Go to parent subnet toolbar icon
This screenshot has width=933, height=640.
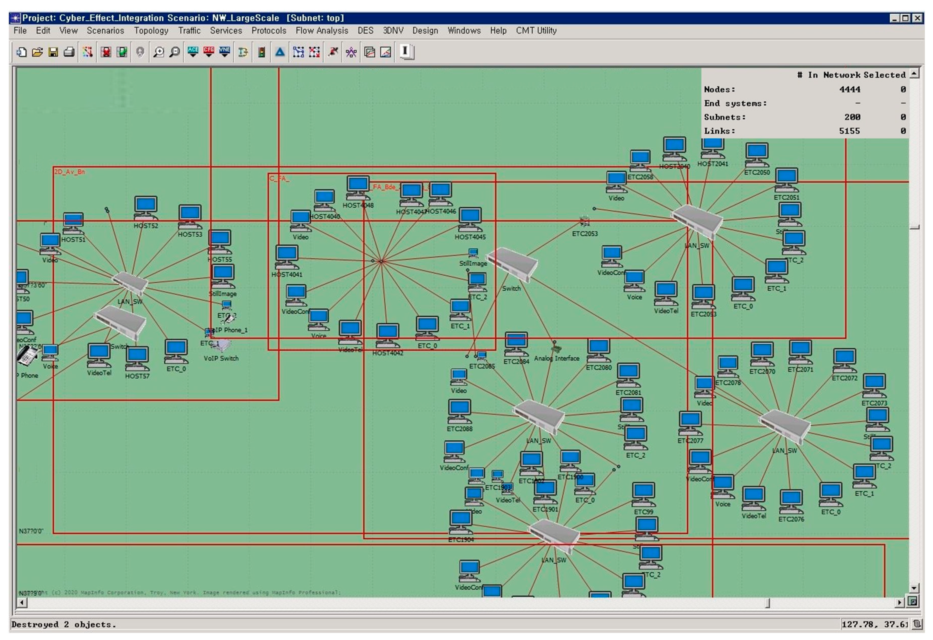coord(140,52)
